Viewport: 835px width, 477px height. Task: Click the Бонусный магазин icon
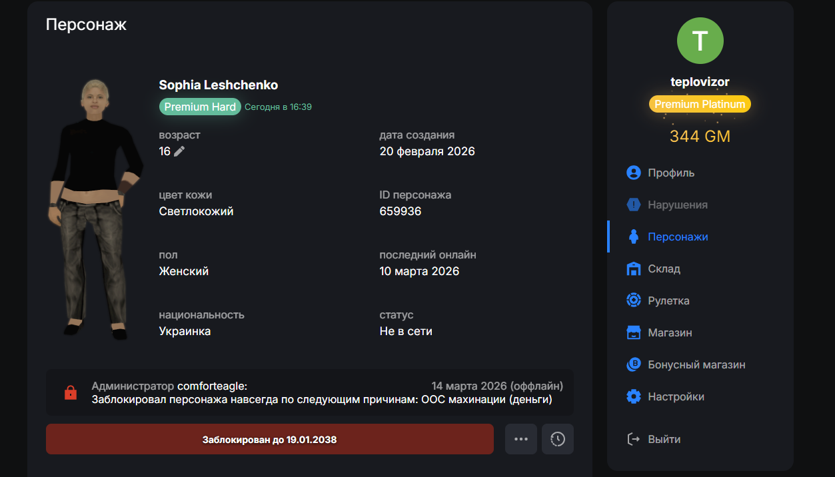pyautogui.click(x=633, y=364)
